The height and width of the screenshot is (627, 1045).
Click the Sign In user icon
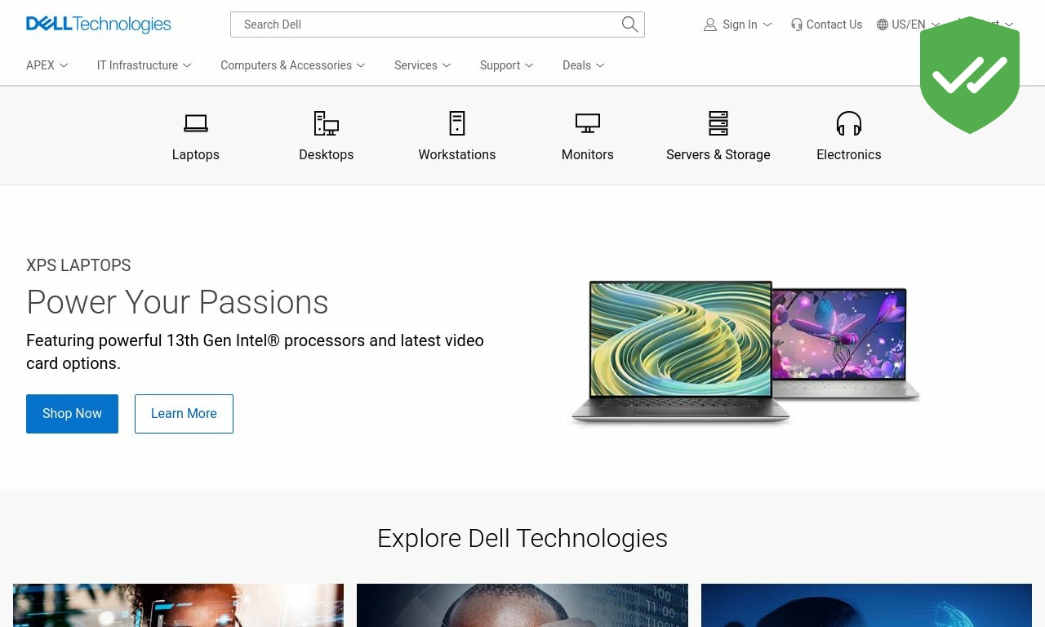coord(710,24)
